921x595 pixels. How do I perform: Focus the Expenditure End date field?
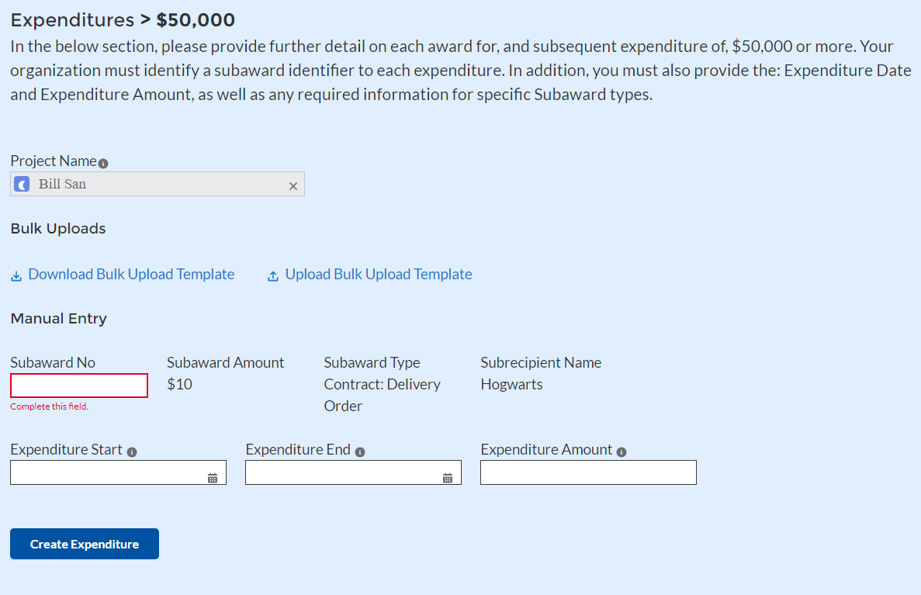344,472
